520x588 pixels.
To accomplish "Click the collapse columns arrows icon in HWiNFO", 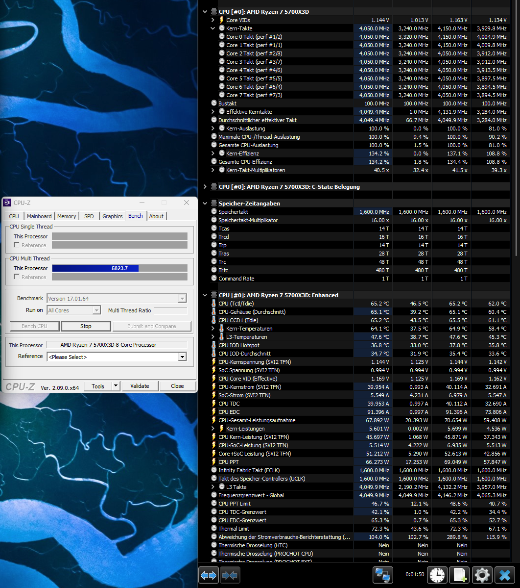I will click(230, 575).
